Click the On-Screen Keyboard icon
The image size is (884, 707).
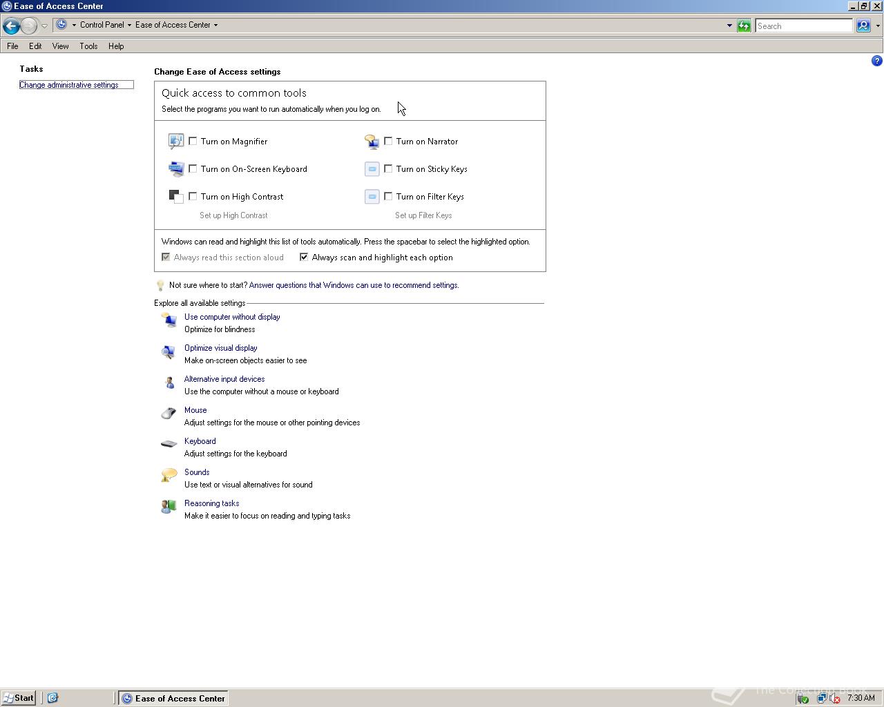(x=176, y=169)
